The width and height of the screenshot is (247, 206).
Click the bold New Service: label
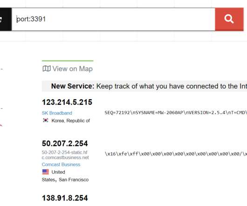click(x=73, y=86)
